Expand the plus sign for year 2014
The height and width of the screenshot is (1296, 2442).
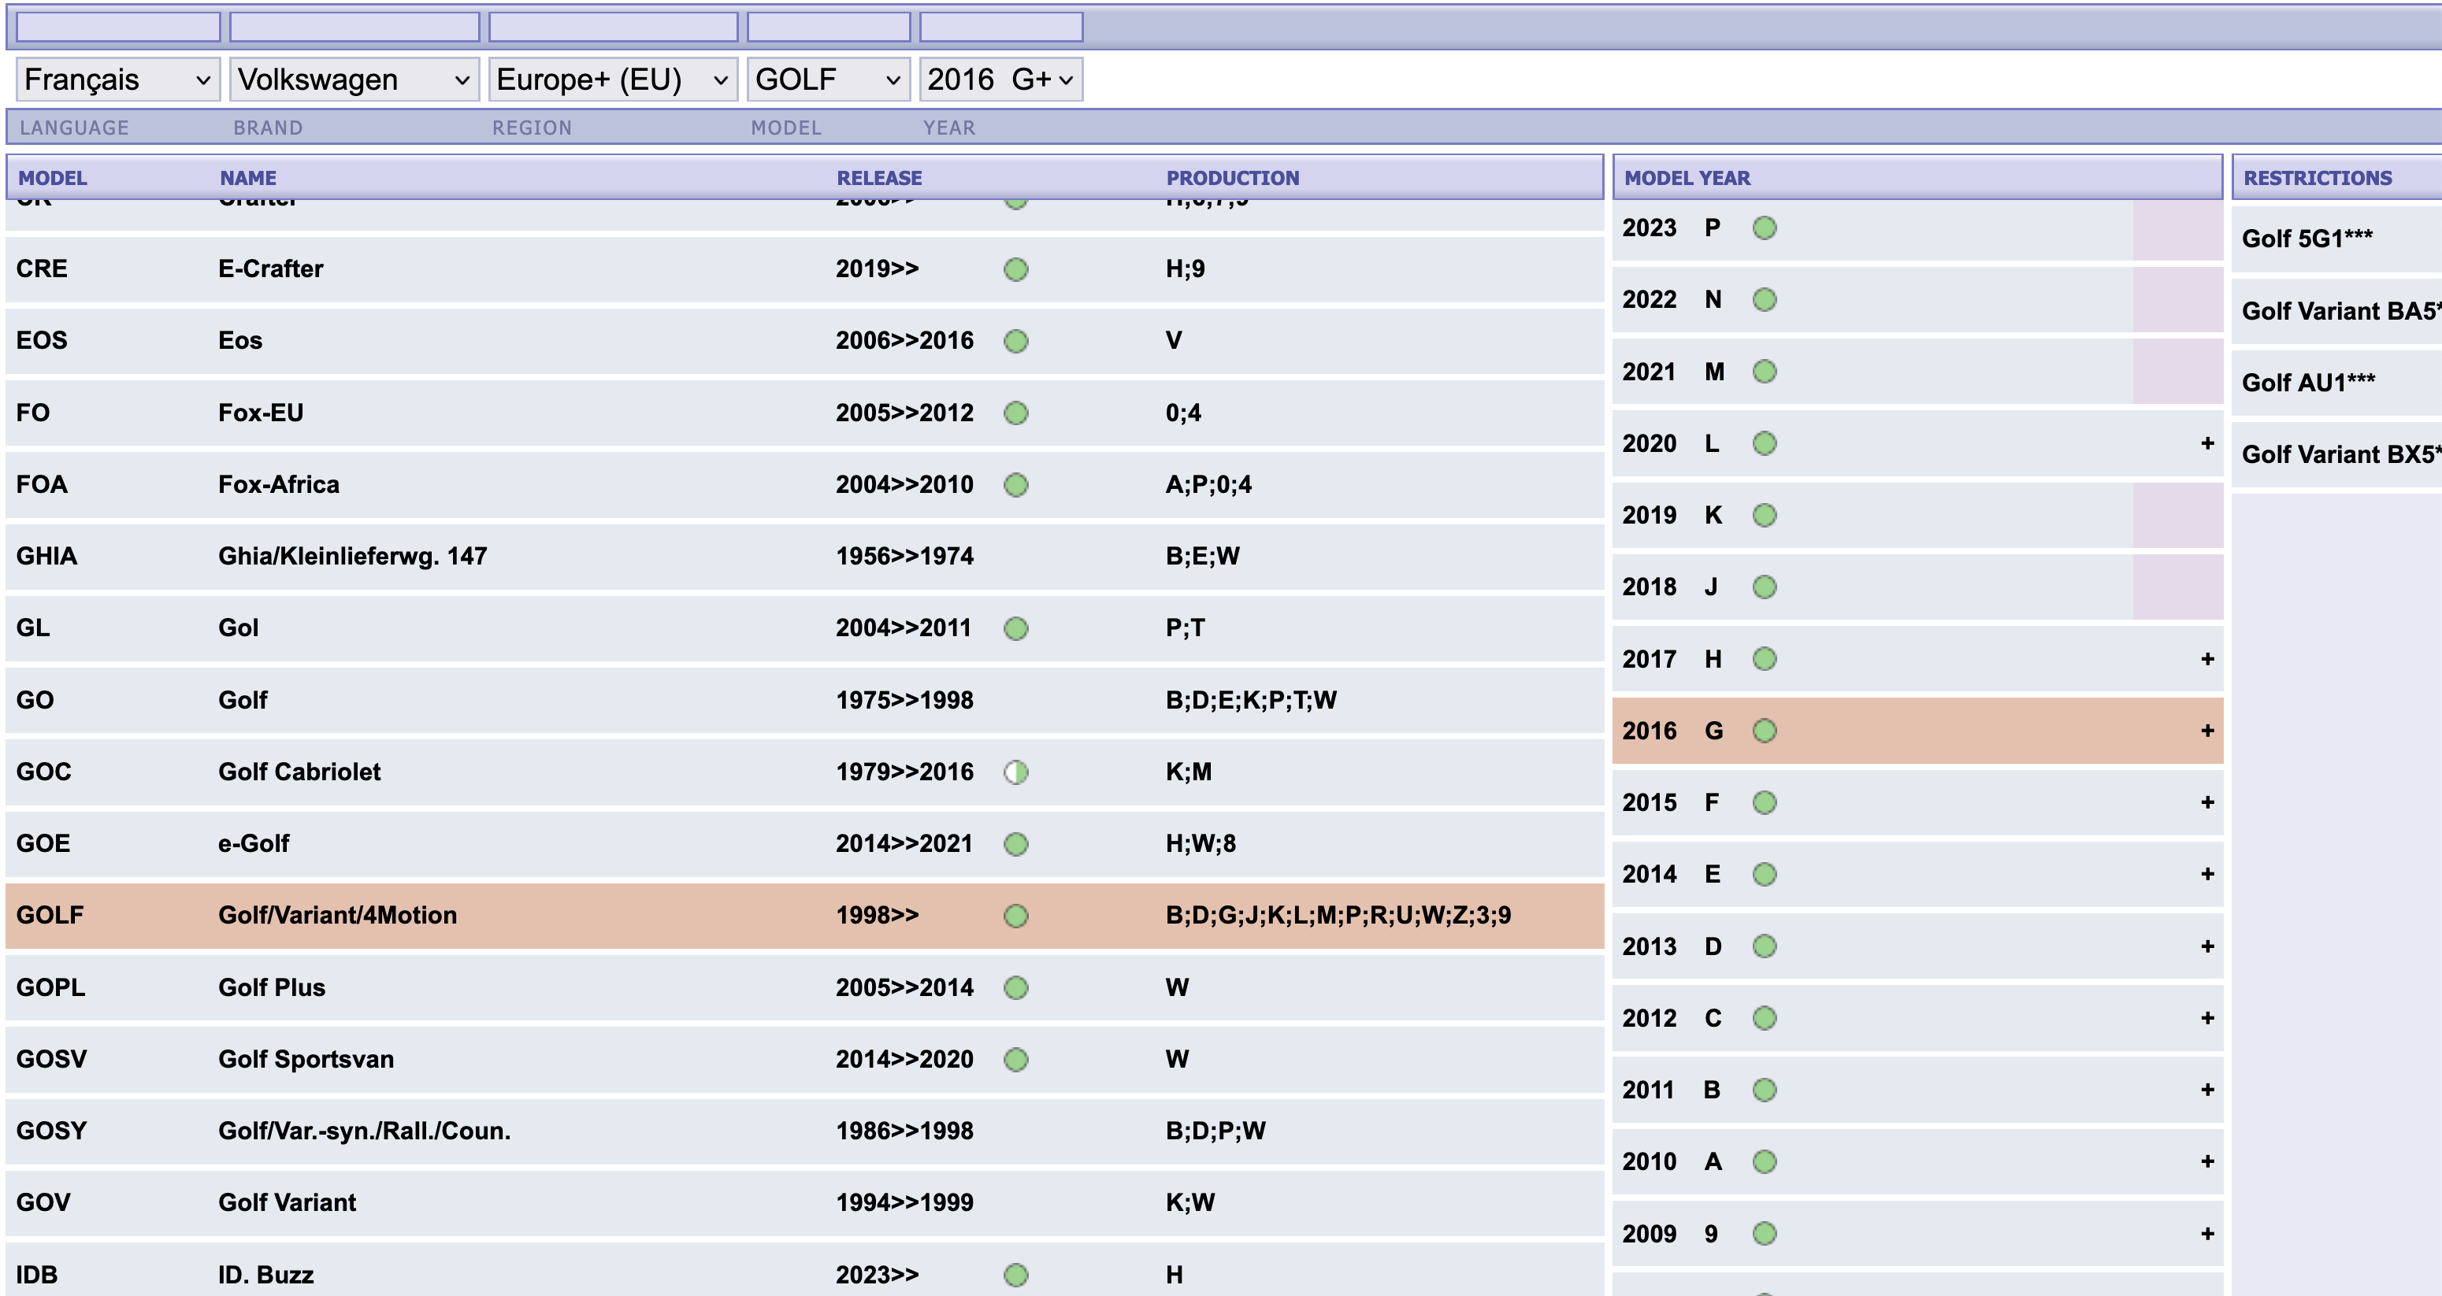click(2208, 875)
